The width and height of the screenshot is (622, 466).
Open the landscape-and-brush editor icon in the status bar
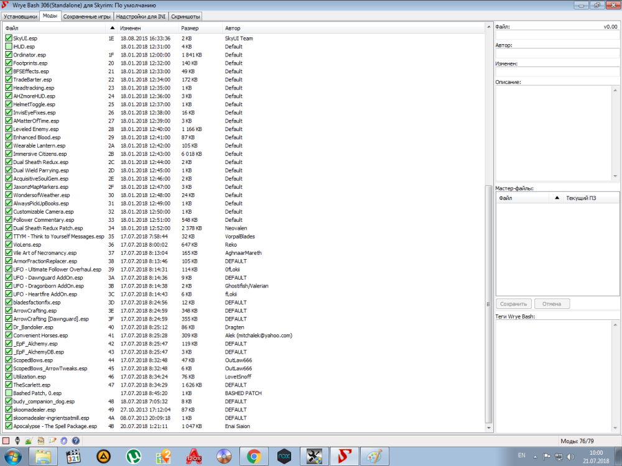pyautogui.click(x=29, y=441)
